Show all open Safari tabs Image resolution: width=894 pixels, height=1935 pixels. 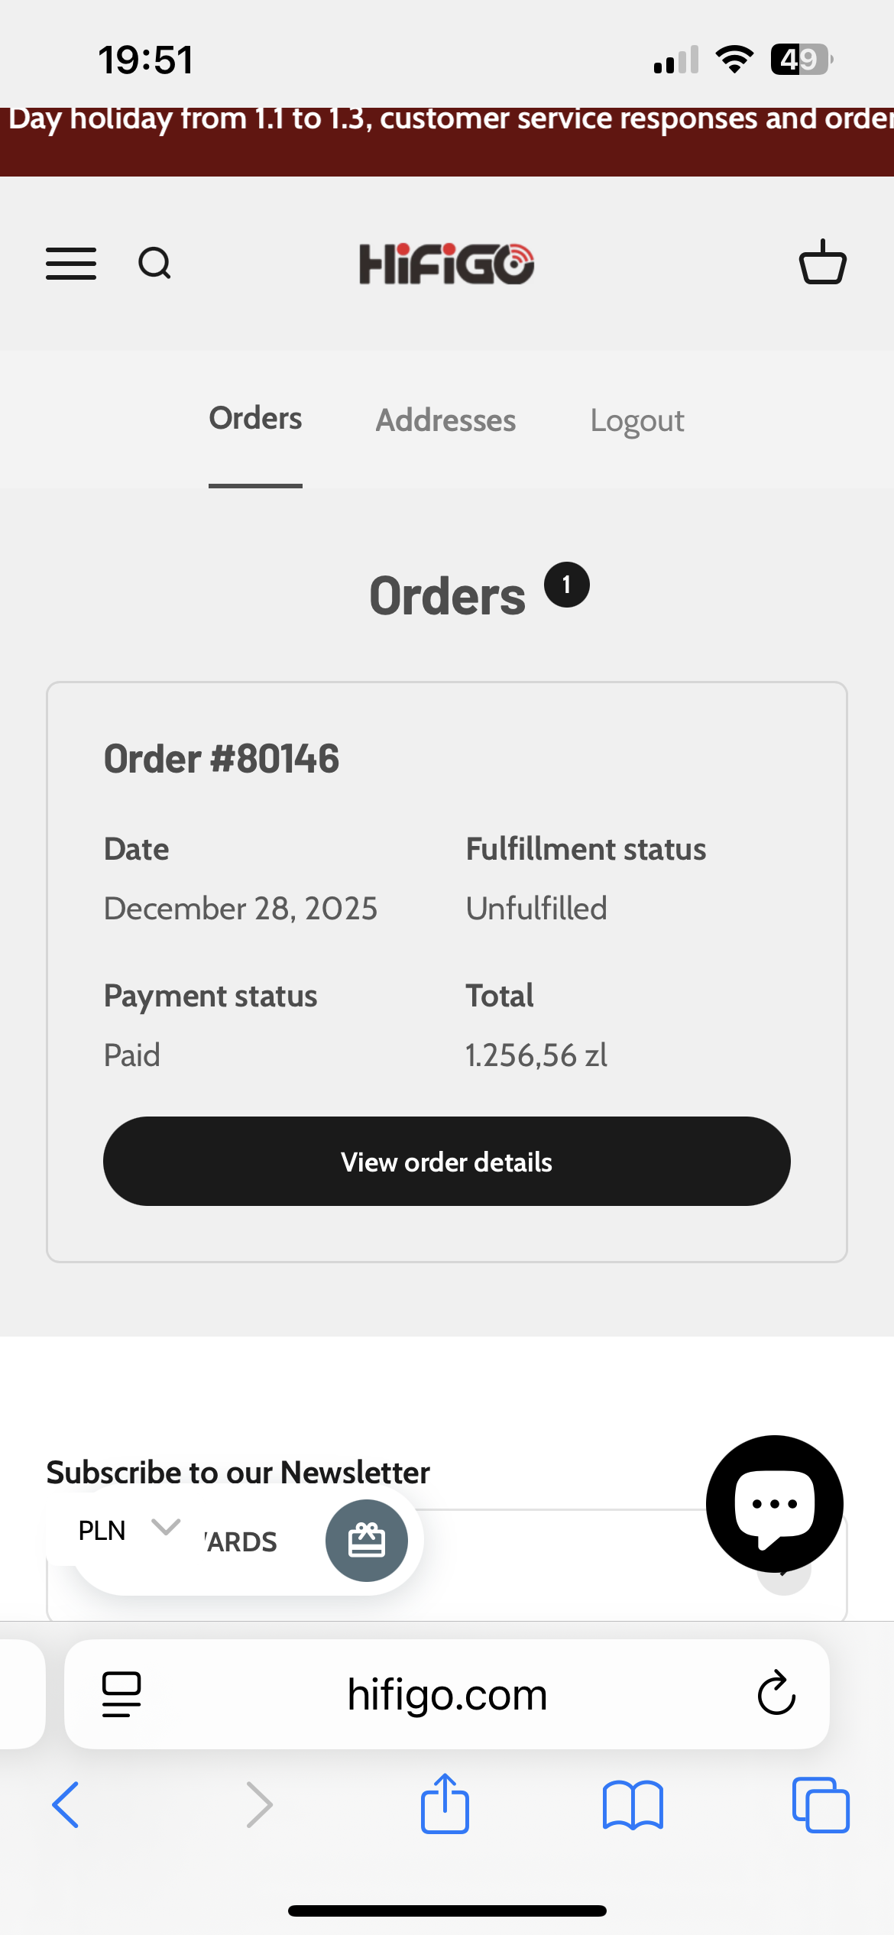(821, 1804)
